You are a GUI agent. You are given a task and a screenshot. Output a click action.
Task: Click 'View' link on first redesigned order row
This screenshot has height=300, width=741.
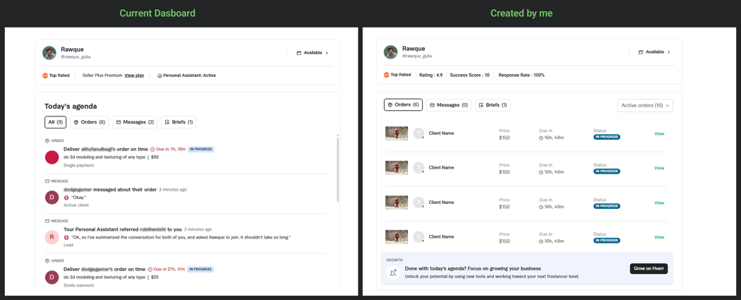click(x=658, y=133)
